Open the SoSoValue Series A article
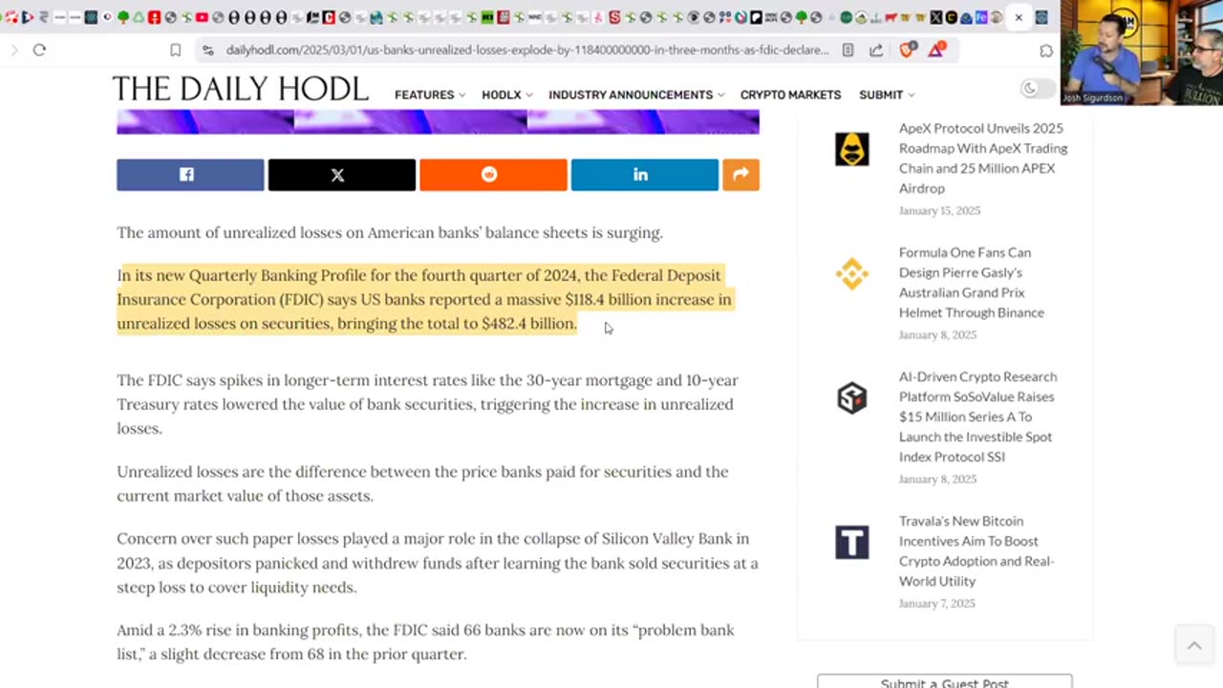 pos(977,417)
